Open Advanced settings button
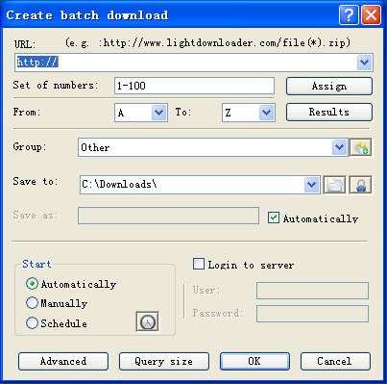 point(63,361)
